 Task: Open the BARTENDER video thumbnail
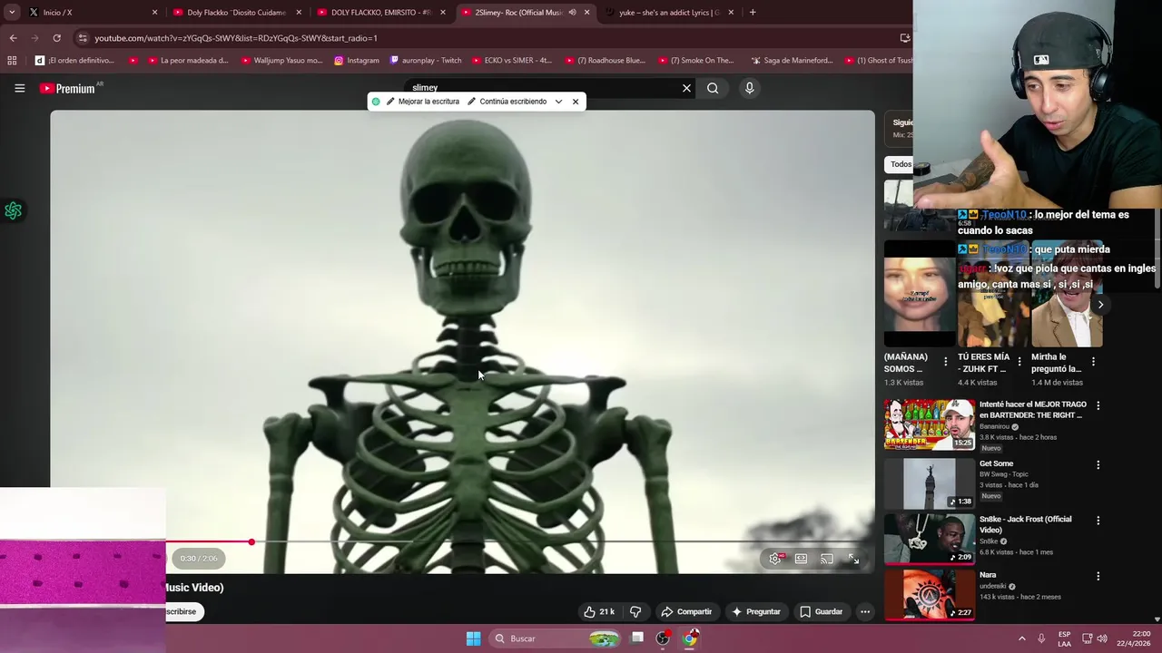(930, 424)
